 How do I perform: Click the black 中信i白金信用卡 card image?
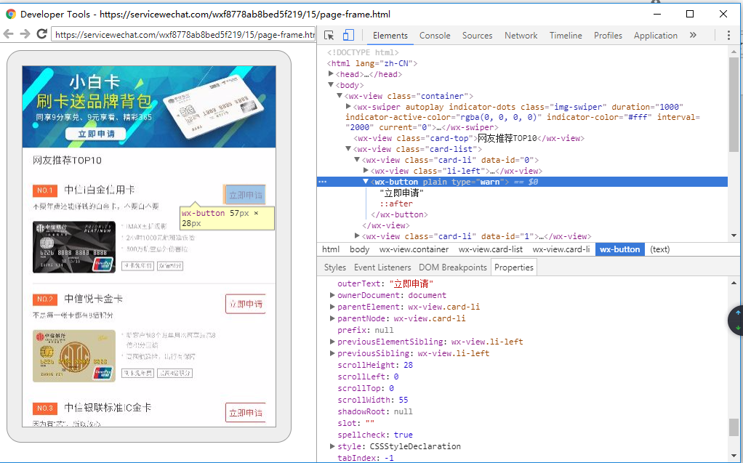pyautogui.click(x=74, y=247)
